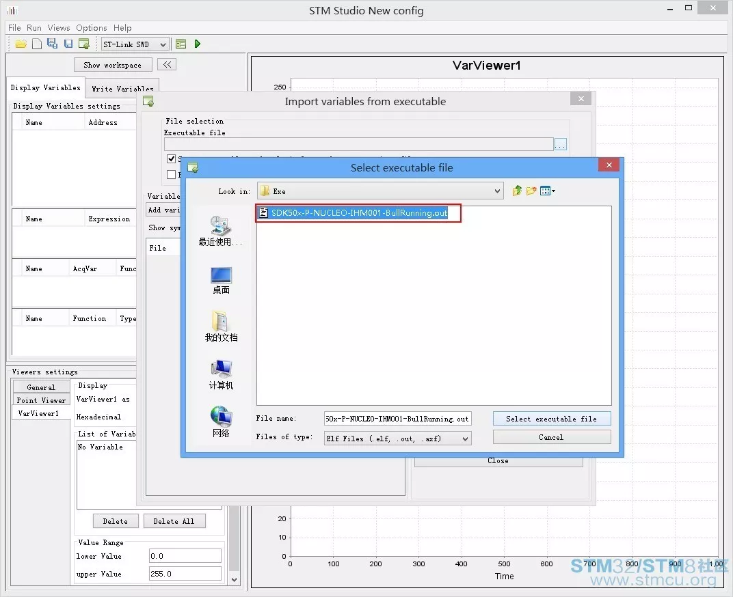Open 计算机 computer shortcut
733x597 pixels.
[221, 374]
